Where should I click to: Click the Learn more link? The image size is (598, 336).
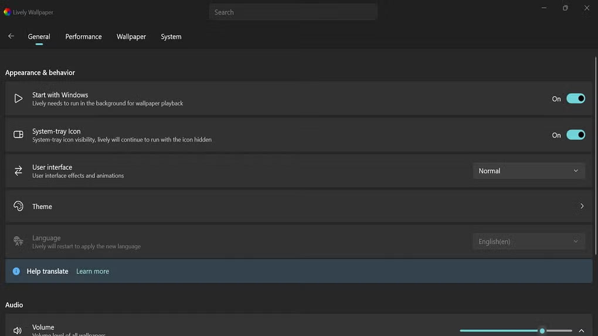click(93, 271)
